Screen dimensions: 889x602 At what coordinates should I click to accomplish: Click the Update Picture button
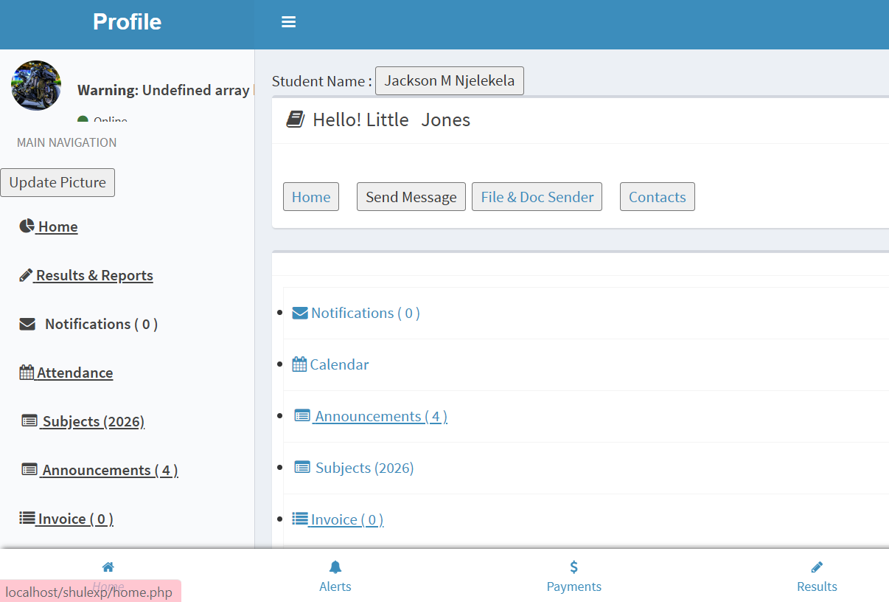[x=57, y=182]
